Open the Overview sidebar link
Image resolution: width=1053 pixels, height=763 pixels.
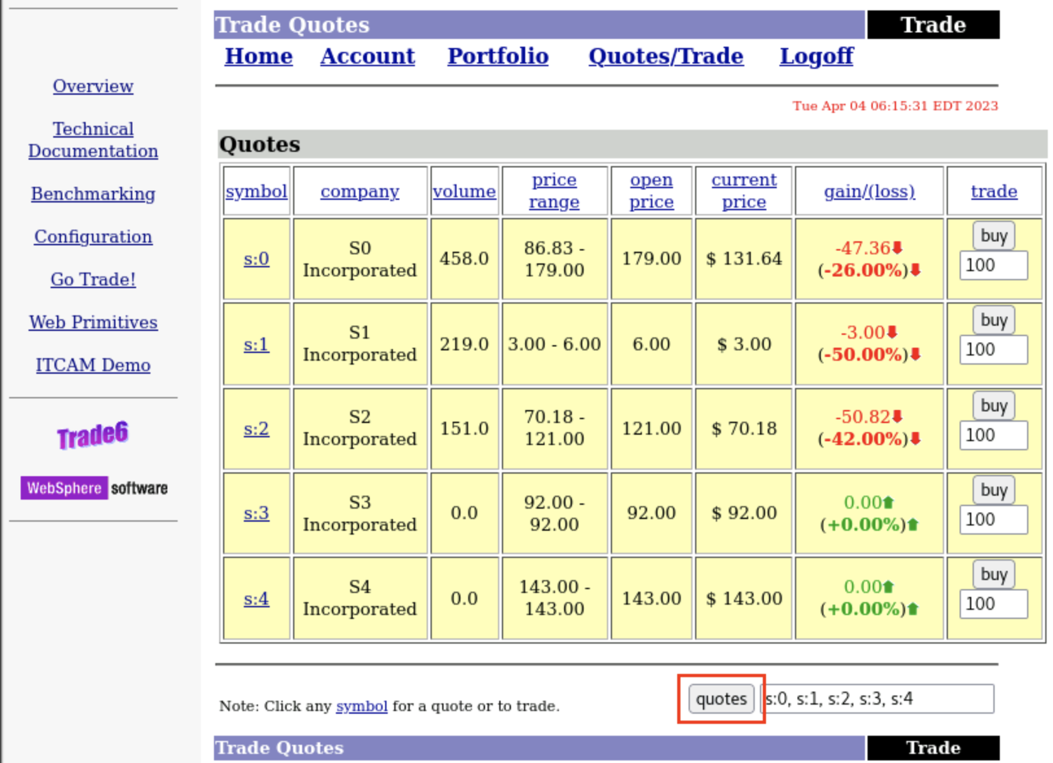pos(93,86)
